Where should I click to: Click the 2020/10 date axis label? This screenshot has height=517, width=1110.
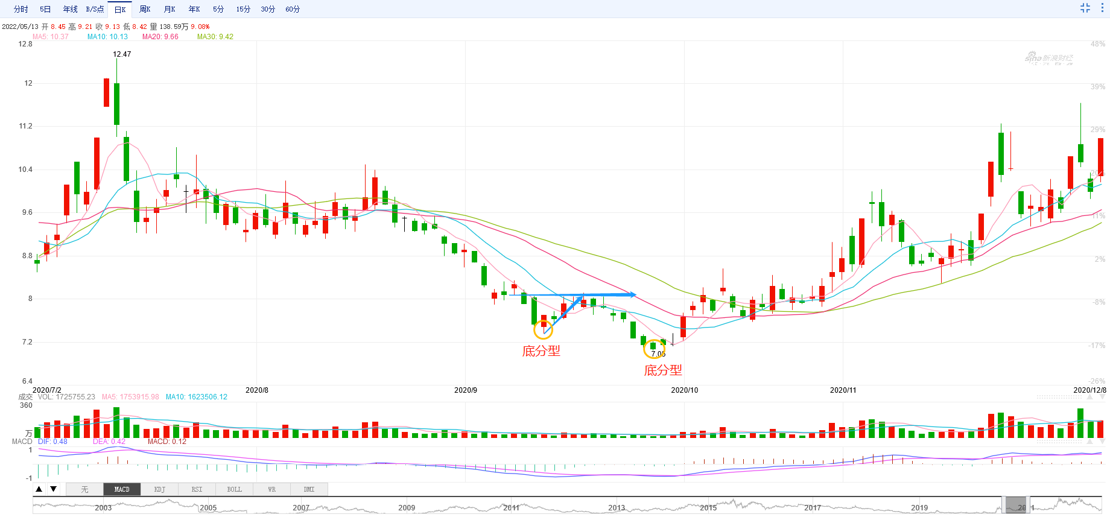coord(685,390)
